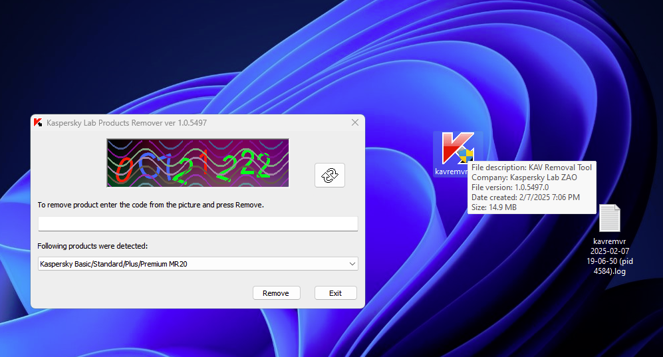Click 'Date created: 2/7/2025 7:06 PM' line
Image resolution: width=663 pixels, height=357 pixels.
[x=525, y=197]
